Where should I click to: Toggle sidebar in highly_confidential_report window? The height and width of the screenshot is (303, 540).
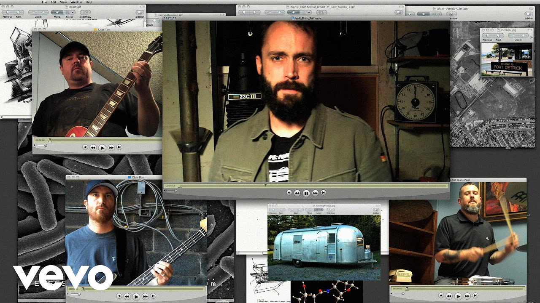pyautogui.click(x=399, y=13)
